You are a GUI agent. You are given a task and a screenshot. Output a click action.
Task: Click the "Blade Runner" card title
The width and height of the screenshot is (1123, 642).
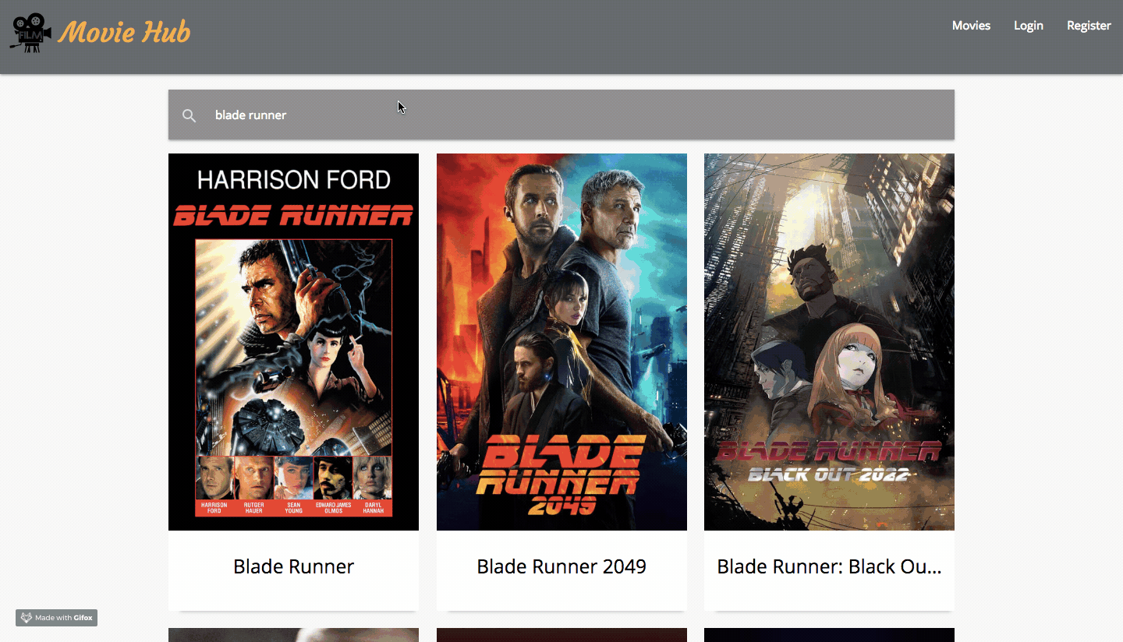(x=293, y=566)
